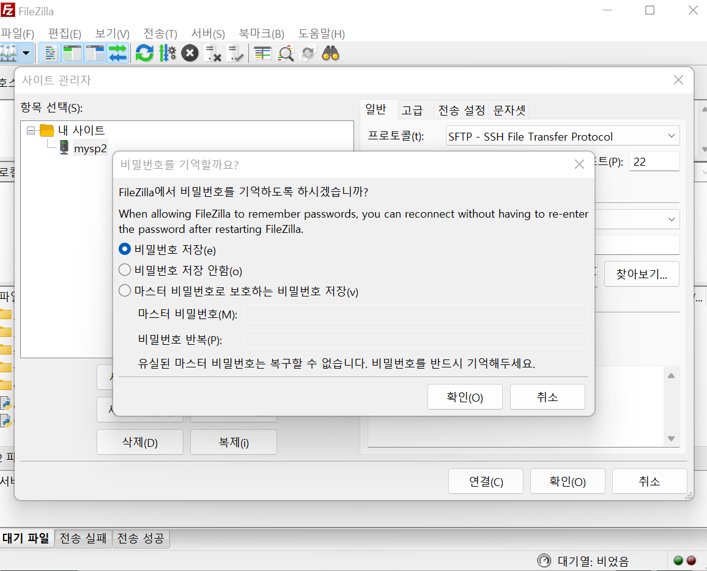Toggle the local directory tree icon
The height and width of the screenshot is (571, 707).
coord(73,53)
